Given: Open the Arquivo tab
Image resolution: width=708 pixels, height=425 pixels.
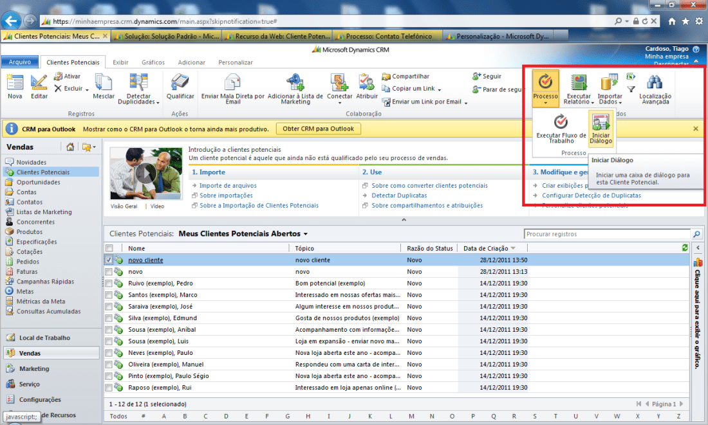Looking at the screenshot, I should (x=20, y=62).
